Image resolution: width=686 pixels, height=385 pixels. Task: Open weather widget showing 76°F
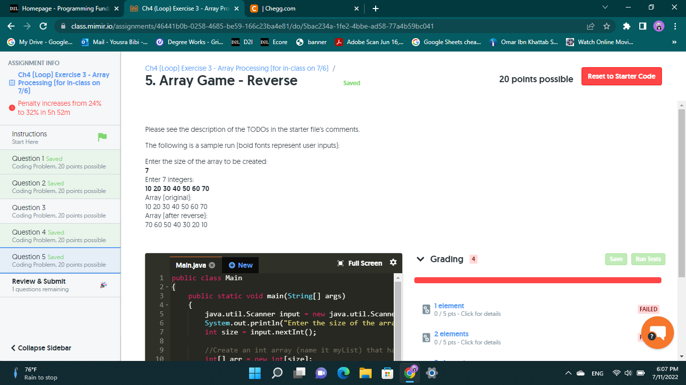coord(34,373)
